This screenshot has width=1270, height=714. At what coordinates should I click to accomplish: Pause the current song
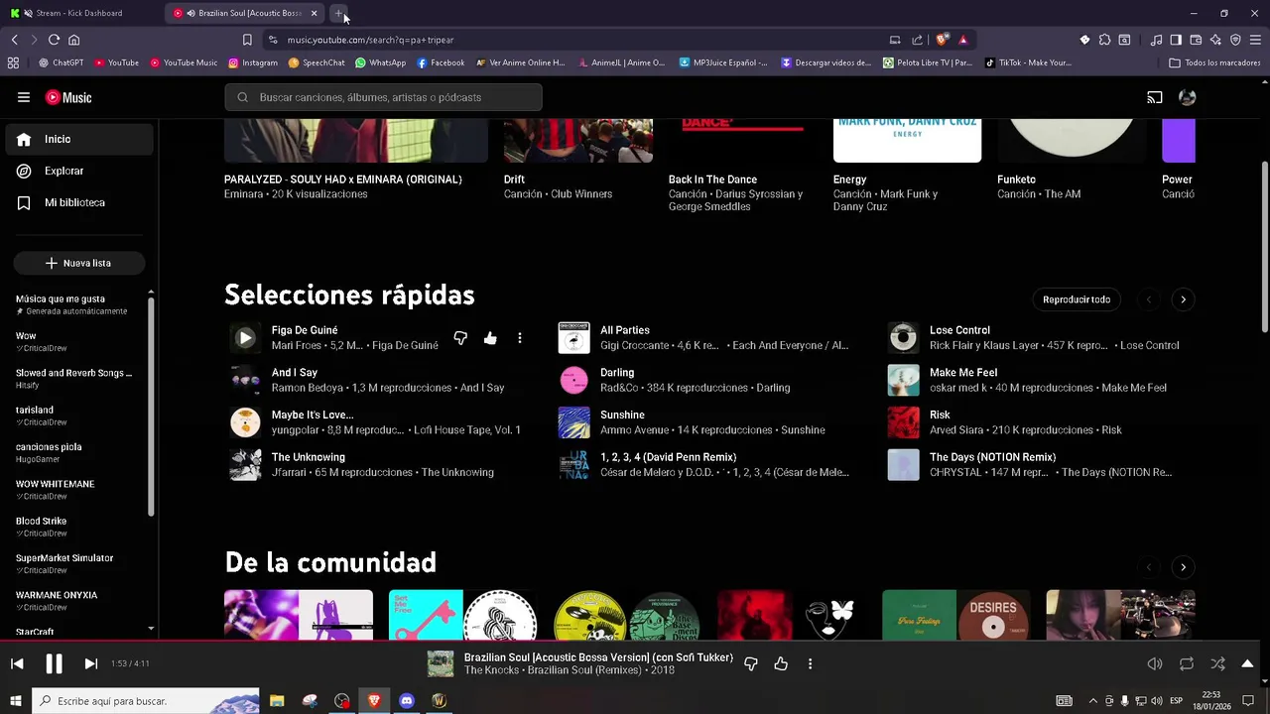coord(54,663)
